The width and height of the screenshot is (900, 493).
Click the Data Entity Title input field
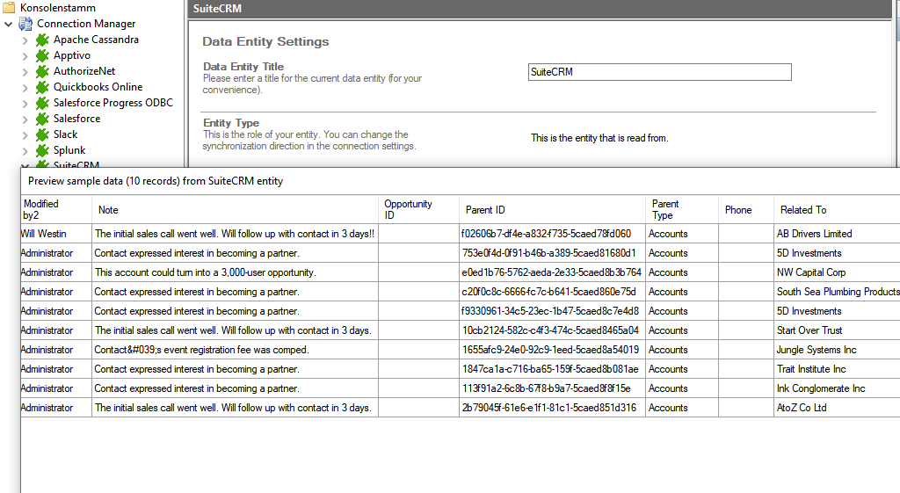[x=659, y=72]
